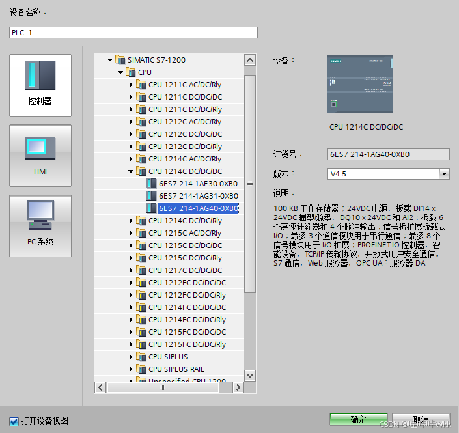
Task: Click the tree scroll down arrow
Action: (250, 375)
